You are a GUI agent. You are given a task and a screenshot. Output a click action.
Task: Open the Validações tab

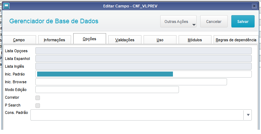pyautogui.click(x=125, y=40)
